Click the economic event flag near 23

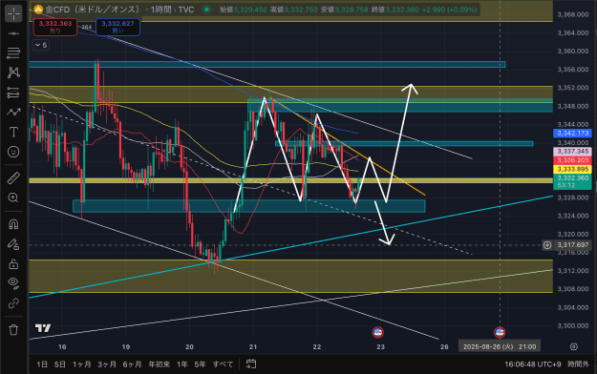(377, 333)
